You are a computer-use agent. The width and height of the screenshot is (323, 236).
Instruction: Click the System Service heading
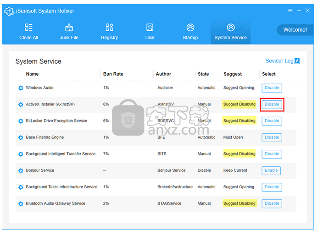coord(39,61)
